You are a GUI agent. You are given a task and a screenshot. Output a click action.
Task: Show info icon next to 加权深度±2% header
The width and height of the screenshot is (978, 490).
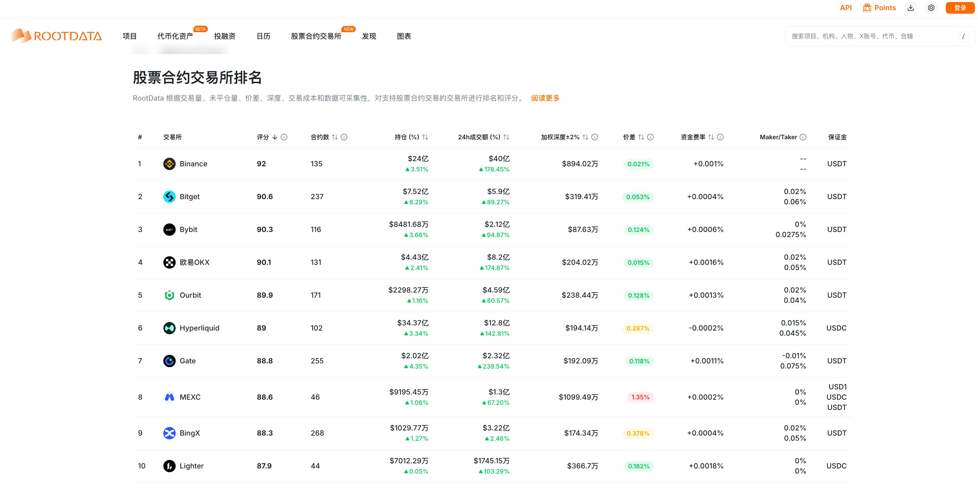(x=595, y=137)
